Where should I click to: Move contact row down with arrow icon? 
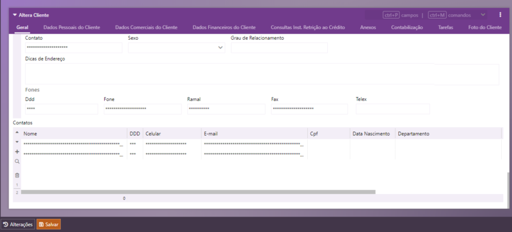17,142
